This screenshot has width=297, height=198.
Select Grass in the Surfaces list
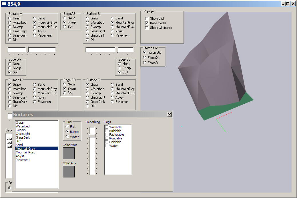pos(37,123)
